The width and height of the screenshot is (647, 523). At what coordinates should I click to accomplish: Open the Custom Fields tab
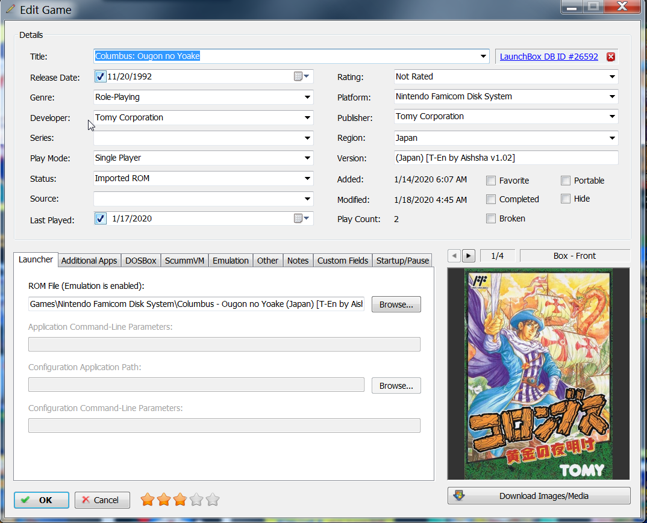pyautogui.click(x=342, y=261)
